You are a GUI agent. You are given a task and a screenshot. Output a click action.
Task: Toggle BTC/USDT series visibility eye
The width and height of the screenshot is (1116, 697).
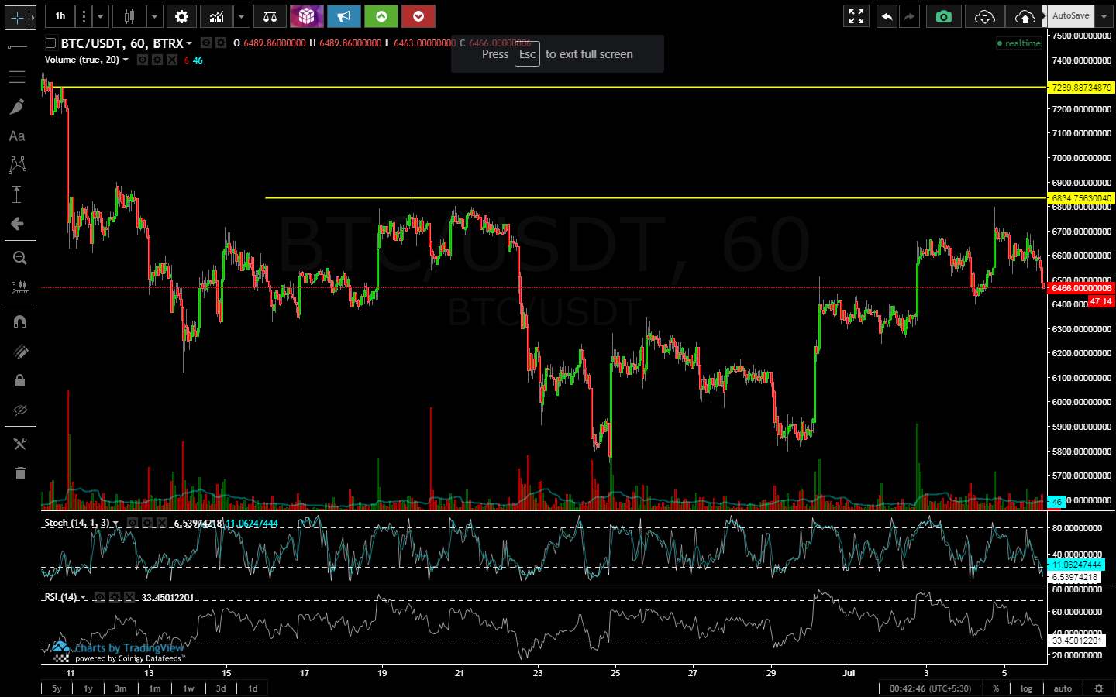point(206,43)
